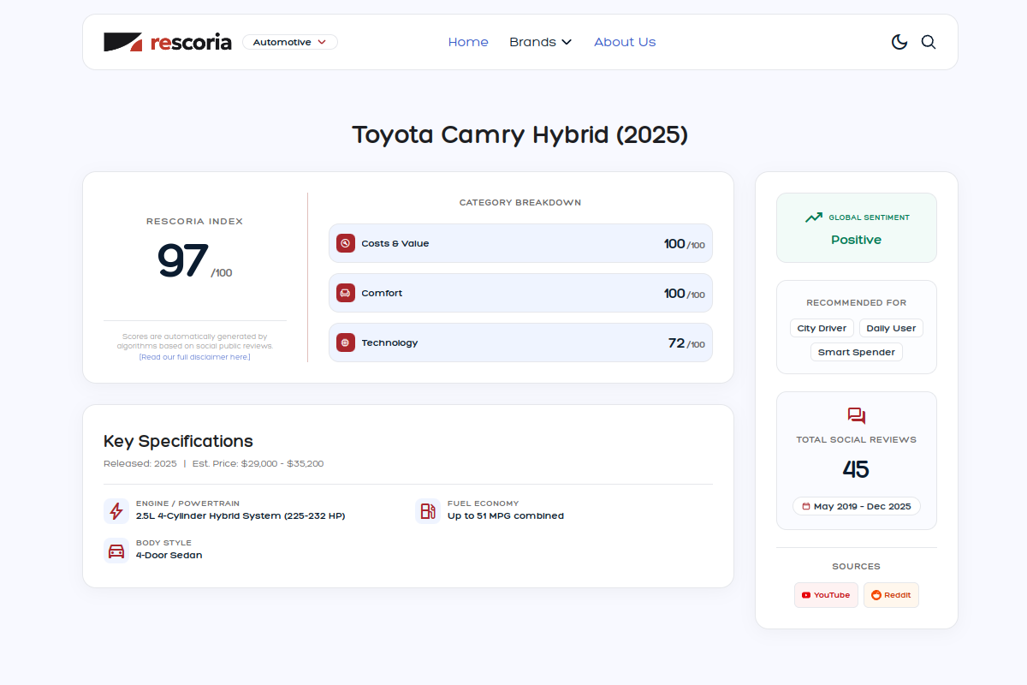Viewport: 1027px width, 685px height.
Task: Select the City Driver tag
Action: click(x=822, y=328)
